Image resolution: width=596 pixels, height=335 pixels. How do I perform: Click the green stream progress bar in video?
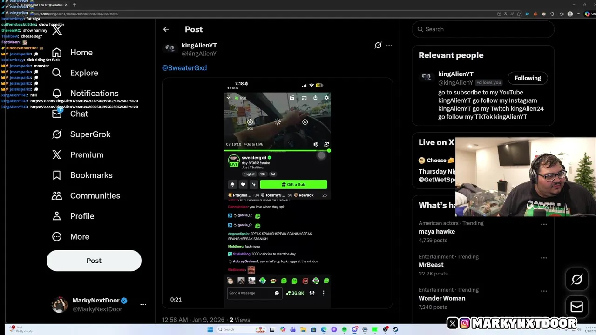click(x=277, y=151)
